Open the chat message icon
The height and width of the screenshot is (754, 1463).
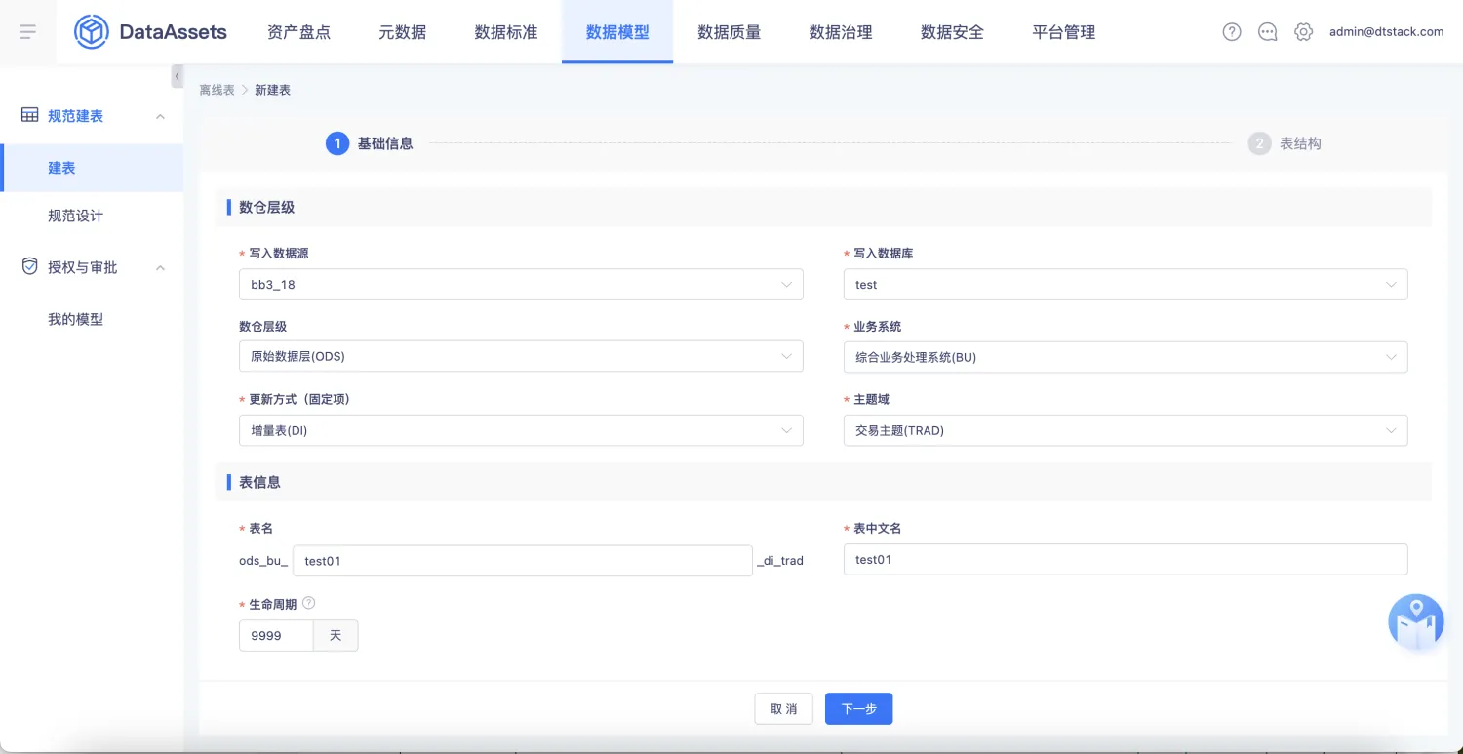tap(1268, 32)
